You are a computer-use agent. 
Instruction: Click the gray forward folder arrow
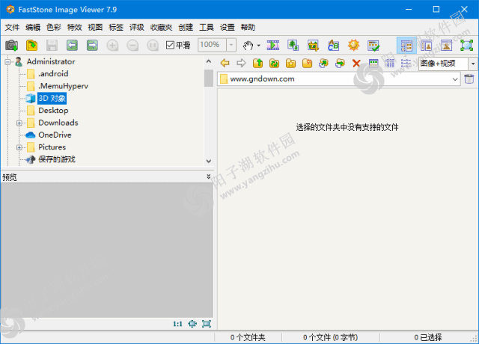pyautogui.click(x=241, y=63)
